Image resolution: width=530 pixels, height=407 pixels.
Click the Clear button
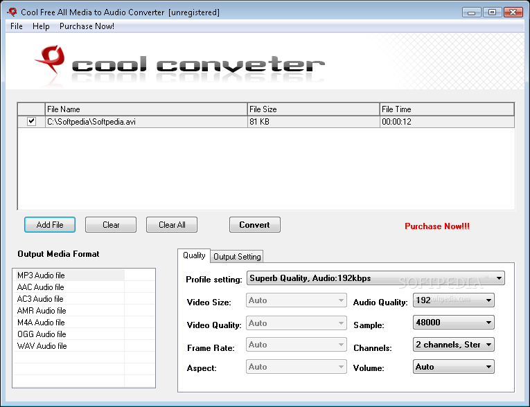111,225
